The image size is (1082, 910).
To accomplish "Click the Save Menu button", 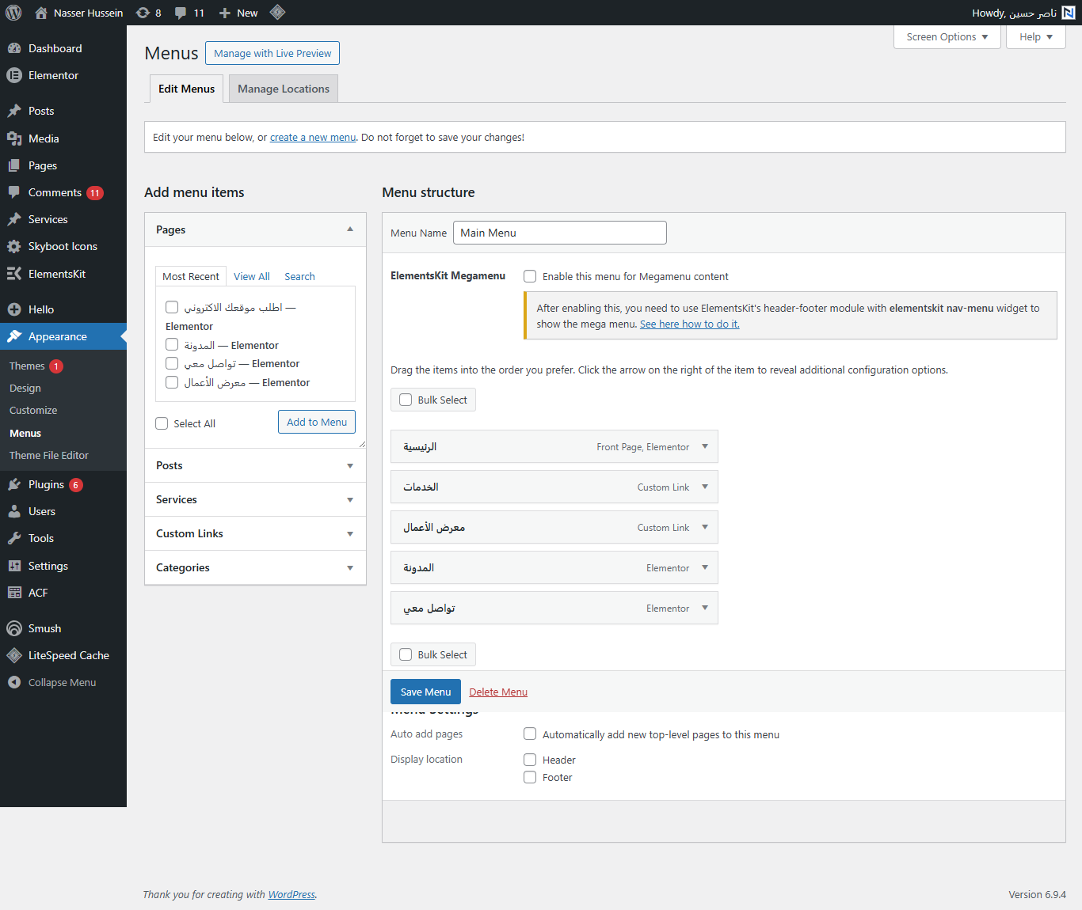I will tap(425, 692).
